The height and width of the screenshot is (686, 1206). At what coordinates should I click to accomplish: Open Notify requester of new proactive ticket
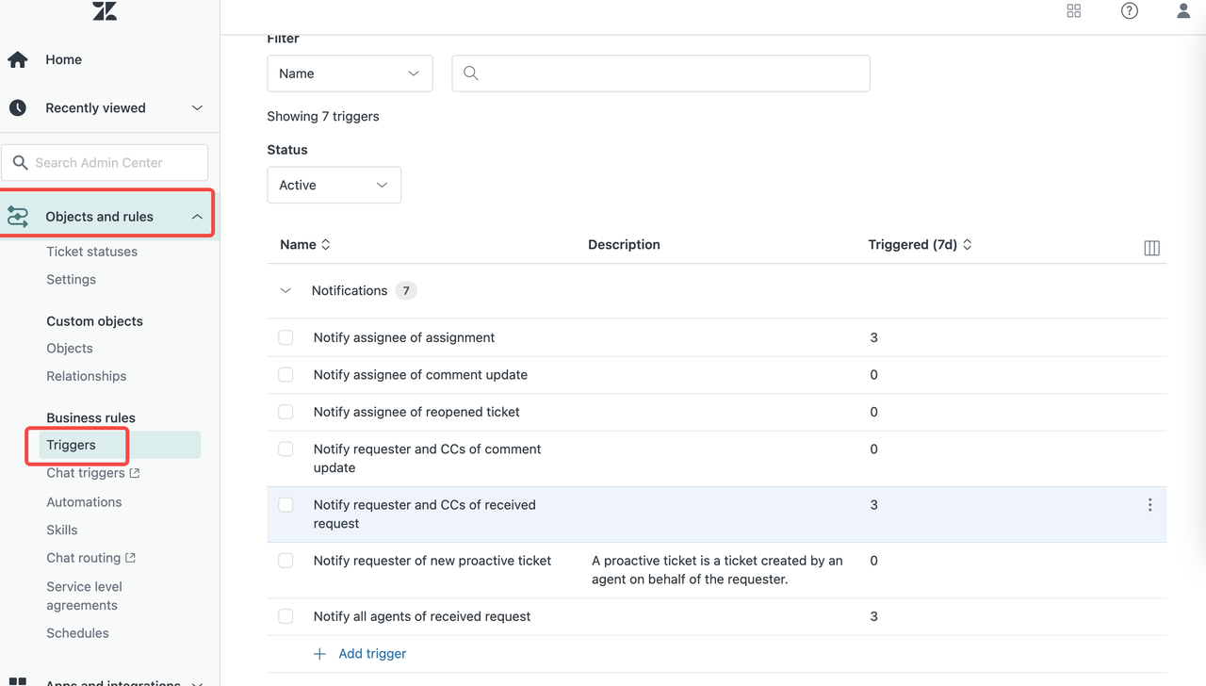point(432,561)
